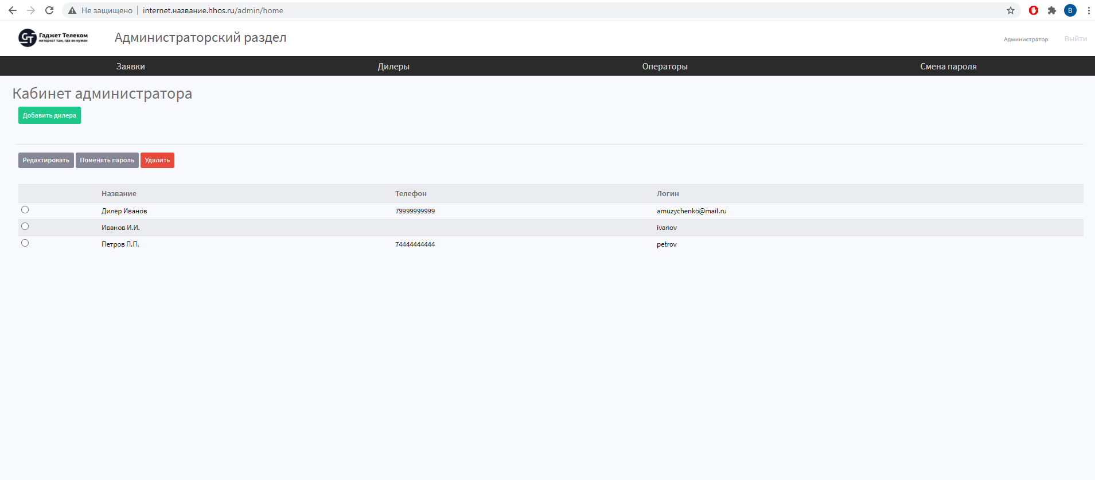Click the Выйти logout link

tap(1075, 39)
